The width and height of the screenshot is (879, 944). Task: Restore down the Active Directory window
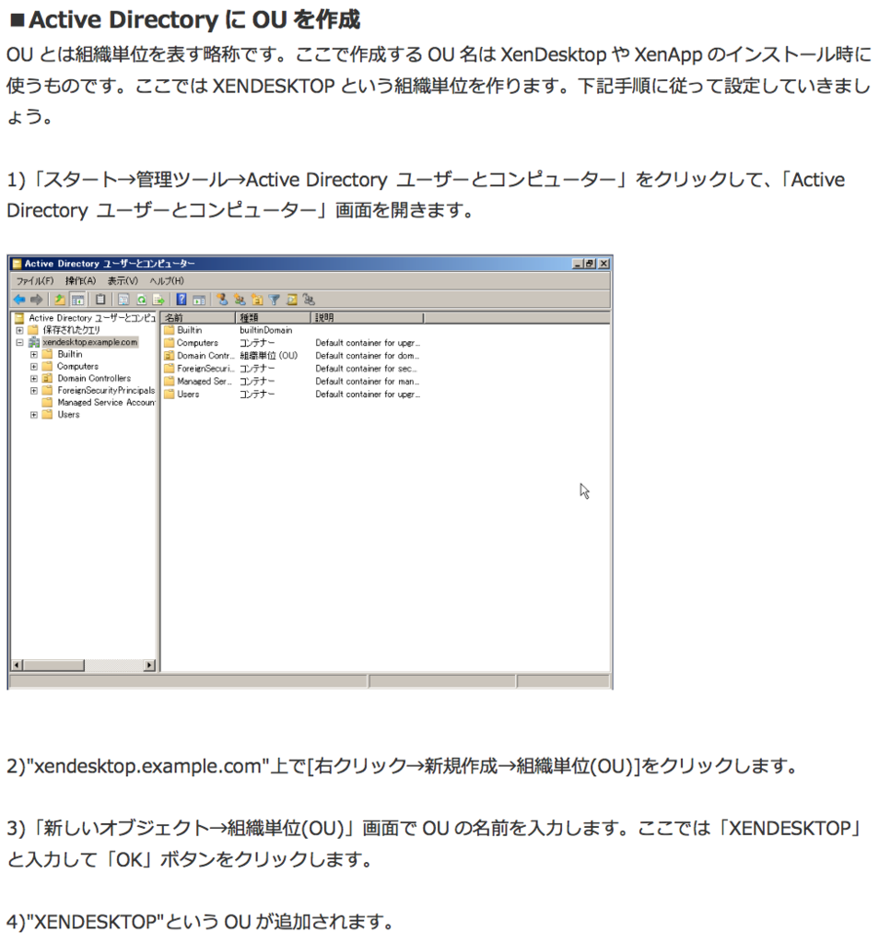(590, 264)
